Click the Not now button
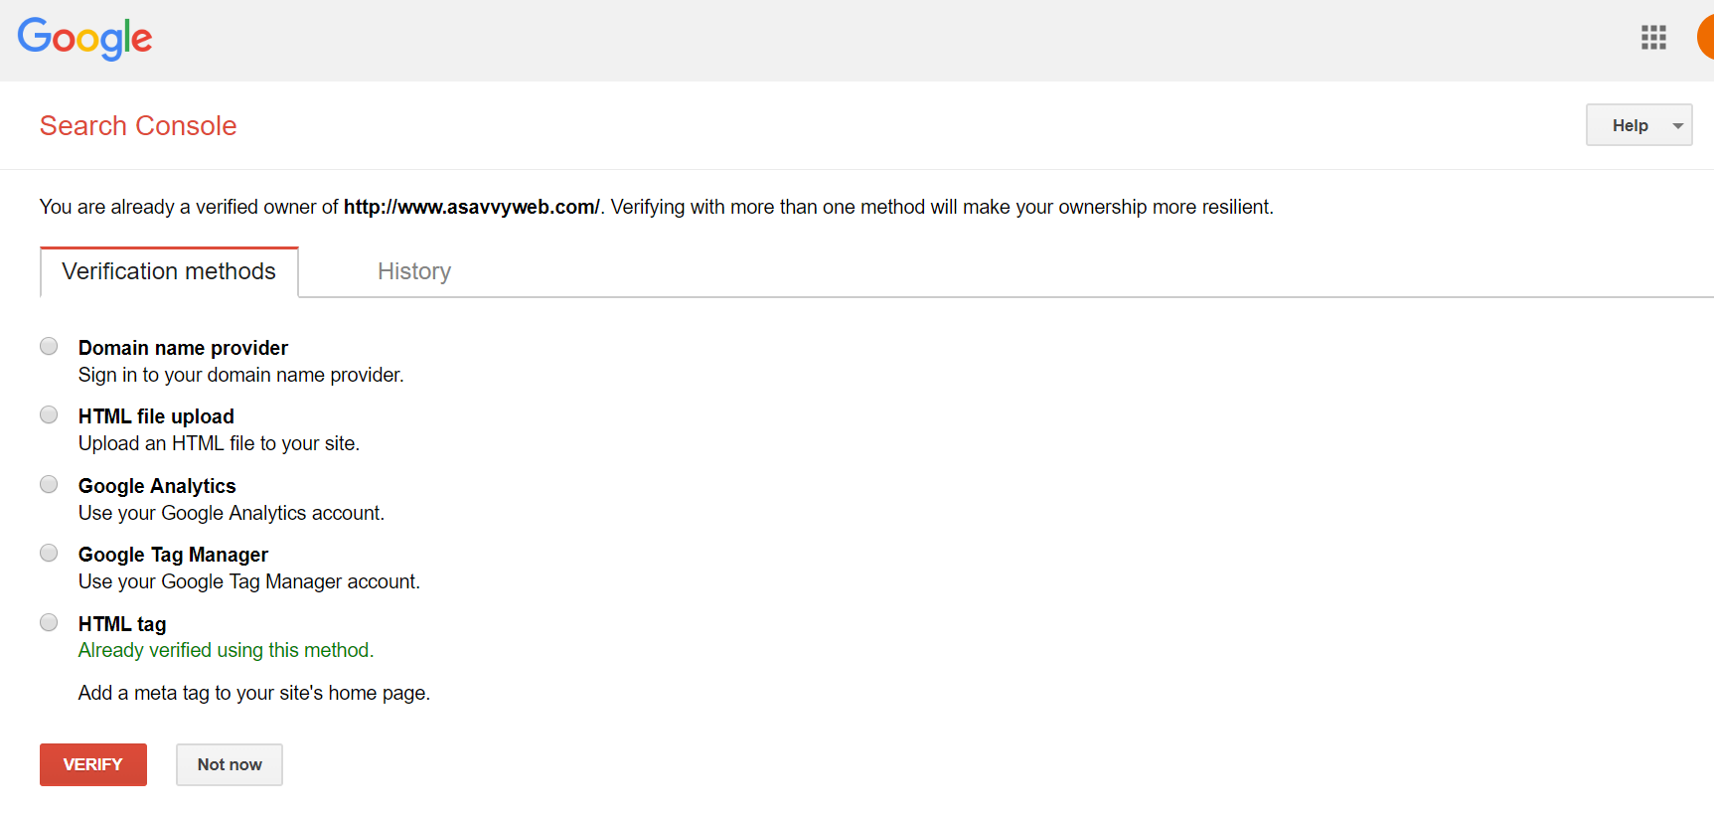 (230, 764)
